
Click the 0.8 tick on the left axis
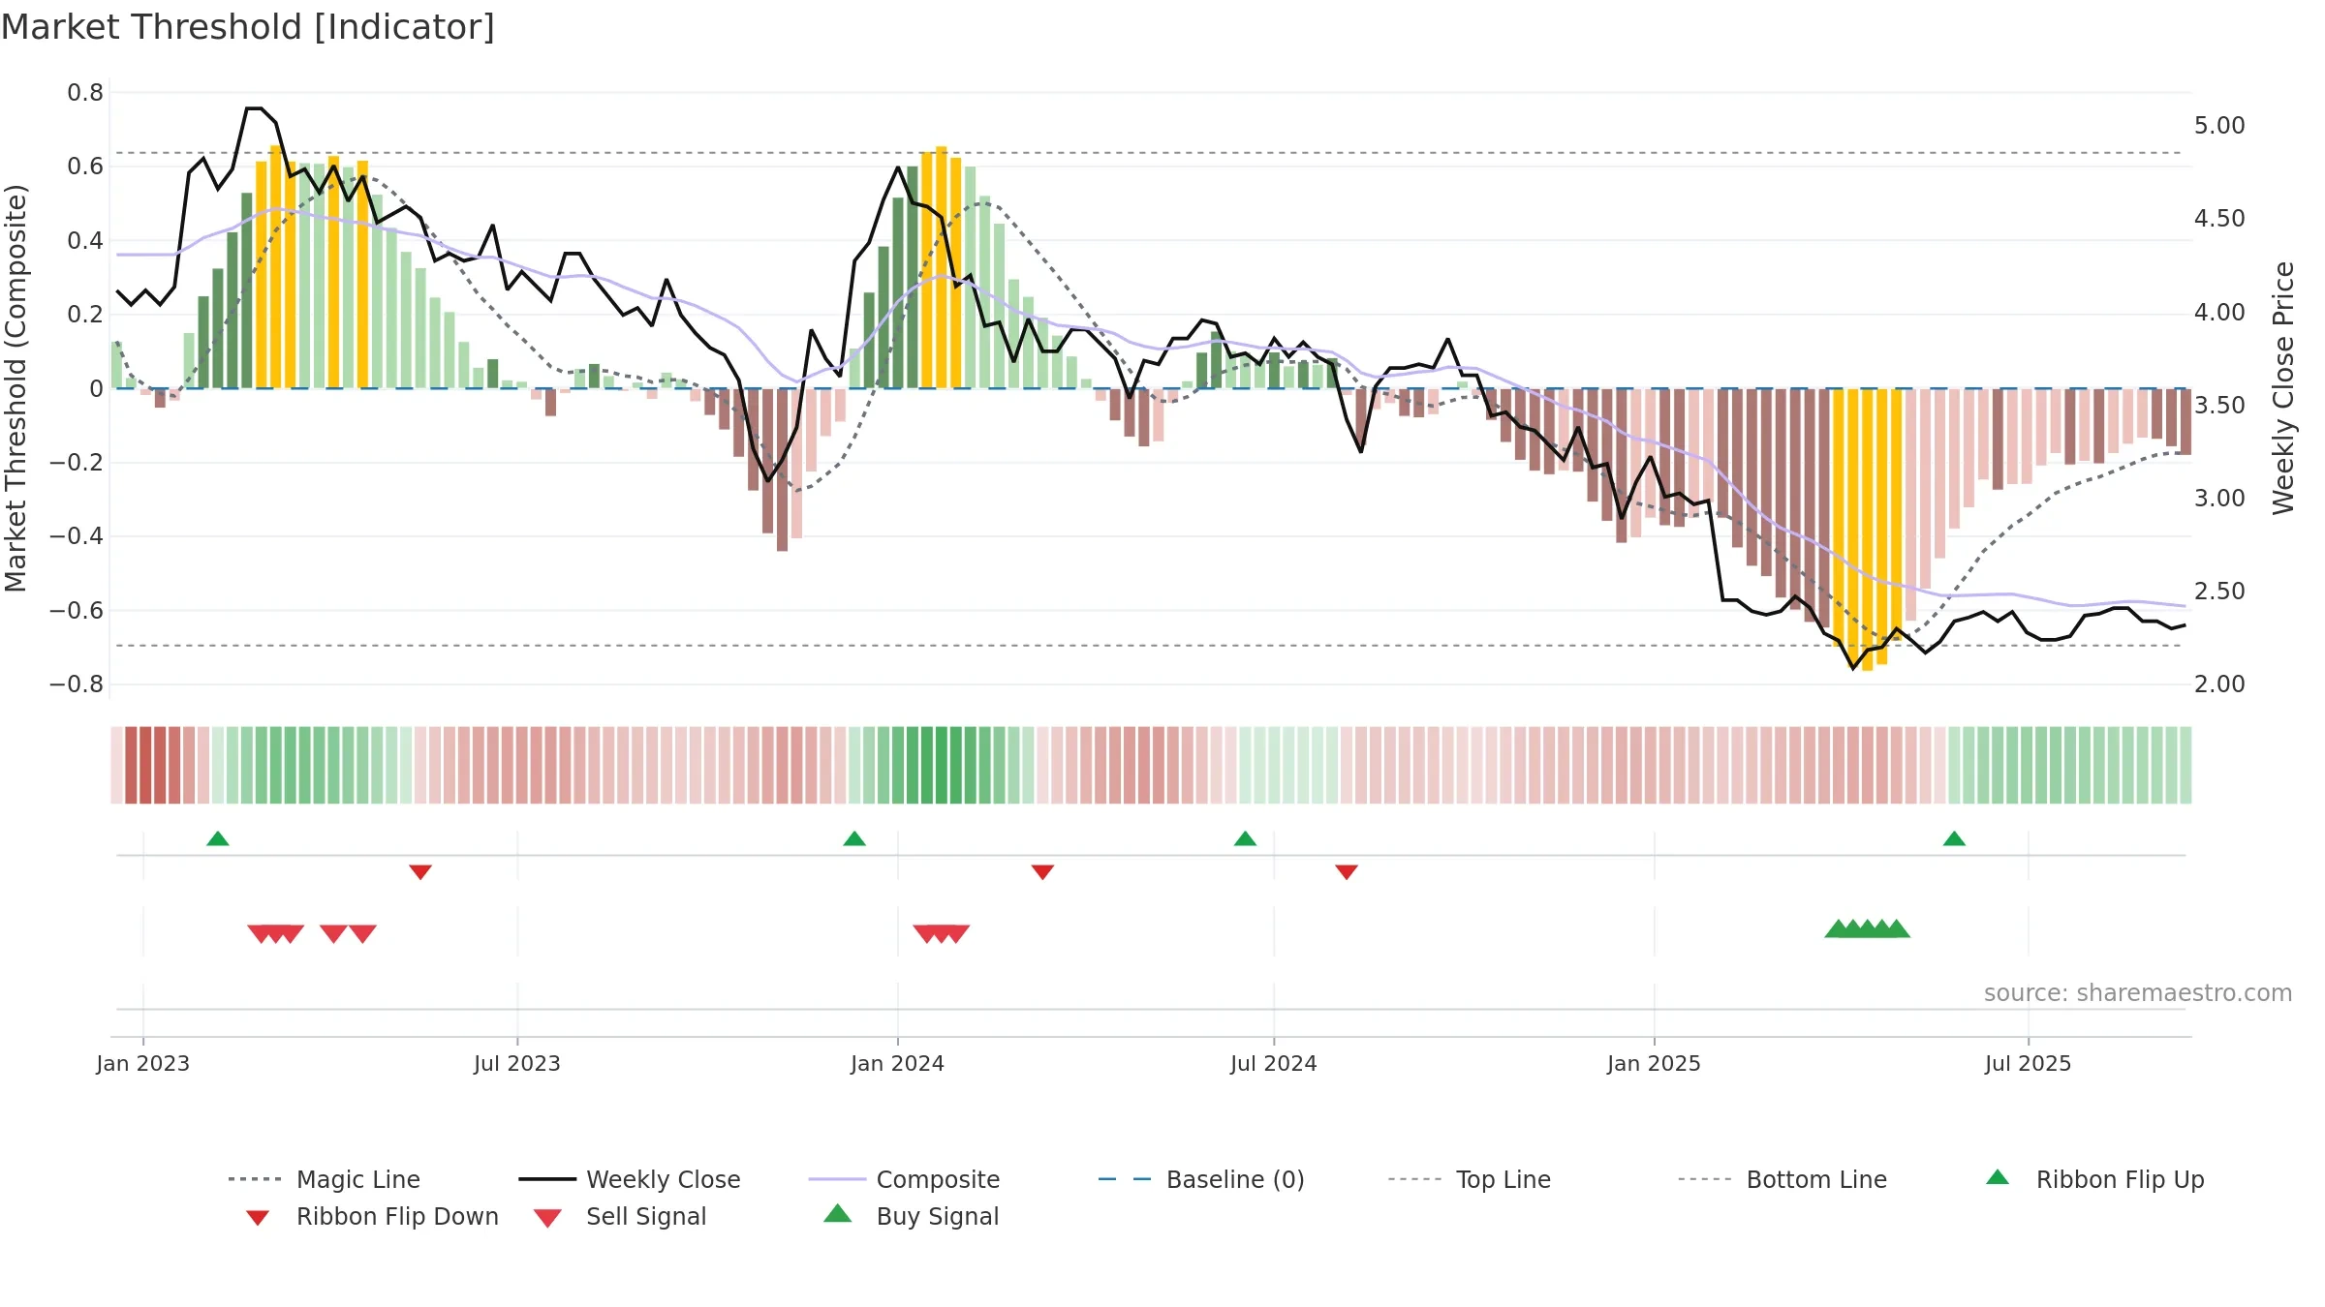pos(85,93)
